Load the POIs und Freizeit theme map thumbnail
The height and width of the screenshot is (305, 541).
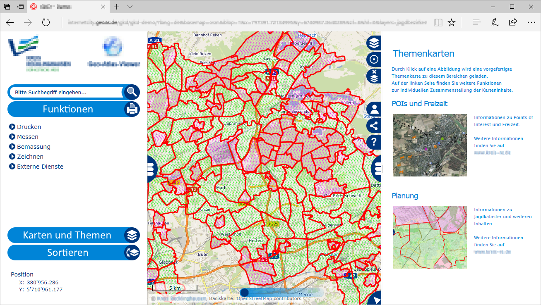coord(430,145)
